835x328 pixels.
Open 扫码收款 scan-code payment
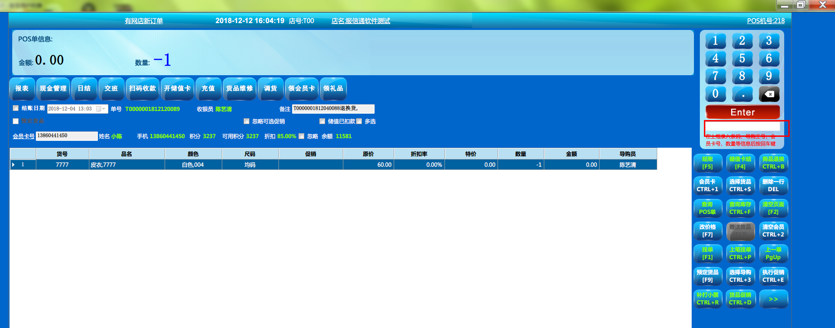coord(142,88)
